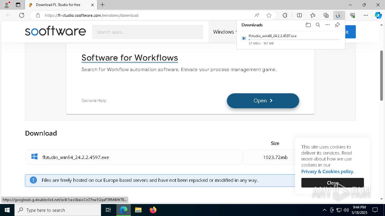Click the download progress bar
Image resolution: width=385 pixels, height=216 pixels.
[x=294, y=40]
